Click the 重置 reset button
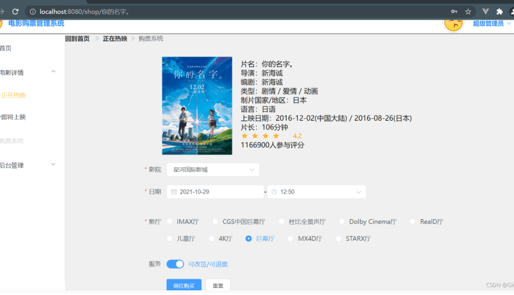 [218, 285]
